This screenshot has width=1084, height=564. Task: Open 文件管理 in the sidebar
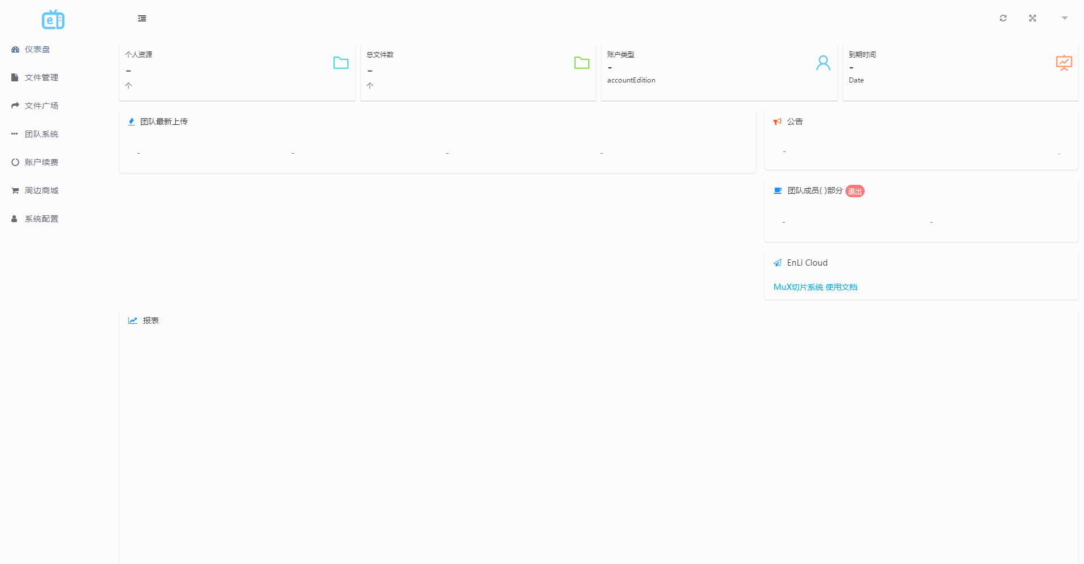41,77
